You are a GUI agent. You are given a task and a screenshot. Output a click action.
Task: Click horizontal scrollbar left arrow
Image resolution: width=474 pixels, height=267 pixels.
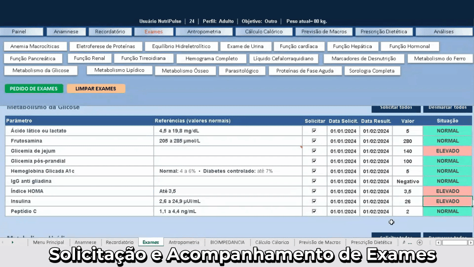pos(438,242)
